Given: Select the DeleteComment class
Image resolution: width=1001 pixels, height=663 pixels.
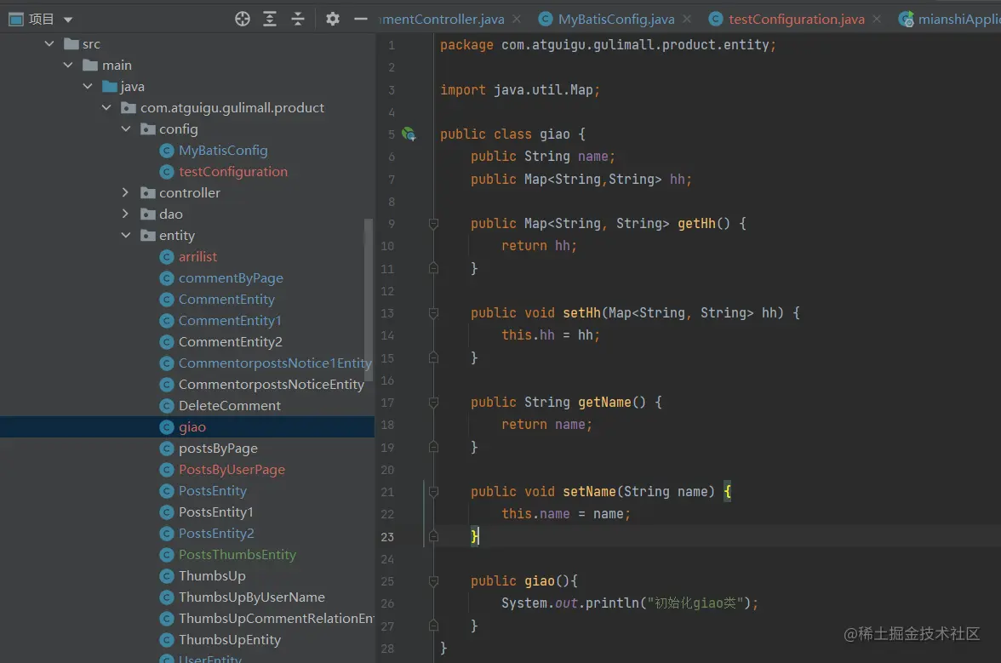Looking at the screenshot, I should coord(230,406).
